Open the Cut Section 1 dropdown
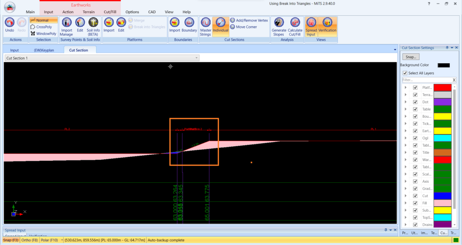462x245 pixels. 102,58
